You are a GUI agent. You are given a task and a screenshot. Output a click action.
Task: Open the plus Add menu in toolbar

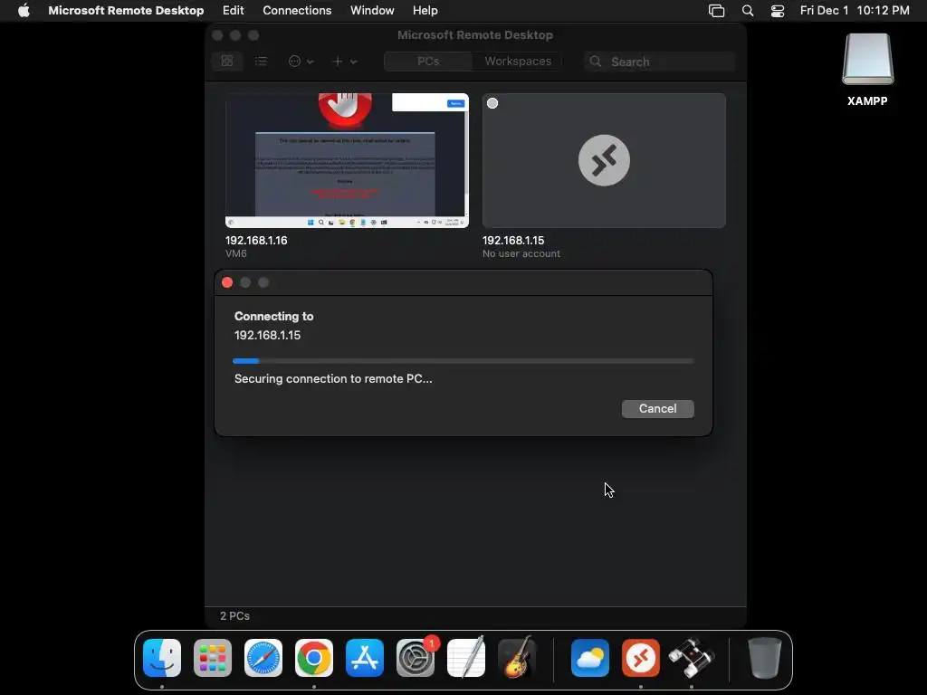345,61
